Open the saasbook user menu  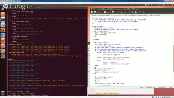pos(167,5)
